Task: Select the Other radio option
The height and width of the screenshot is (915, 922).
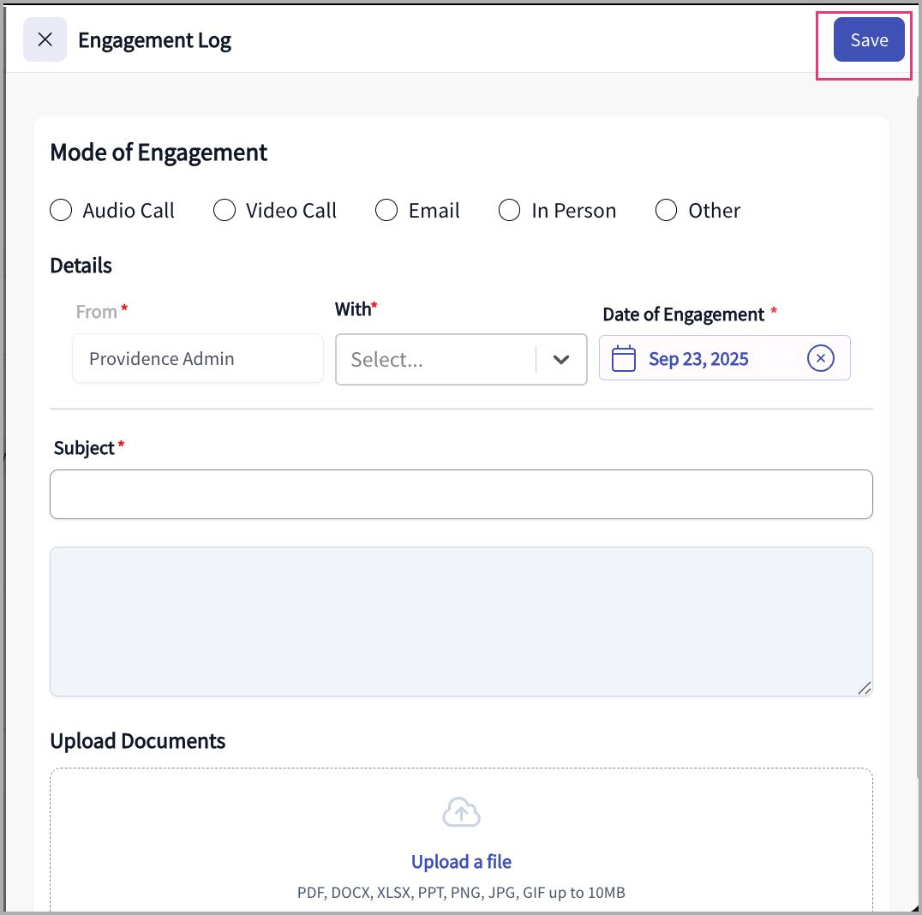Action: pos(666,211)
